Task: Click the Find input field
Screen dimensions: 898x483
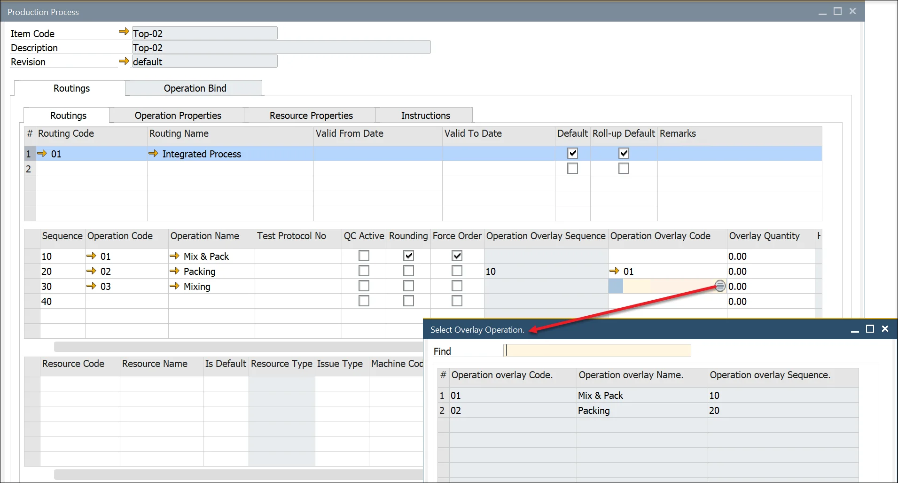Action: click(597, 351)
